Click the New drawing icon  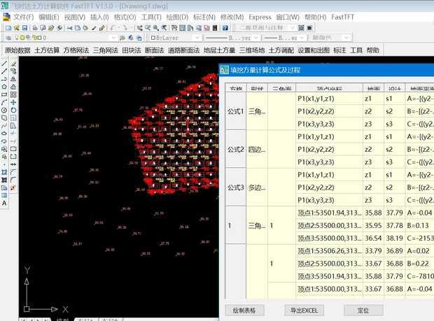click(x=8, y=28)
